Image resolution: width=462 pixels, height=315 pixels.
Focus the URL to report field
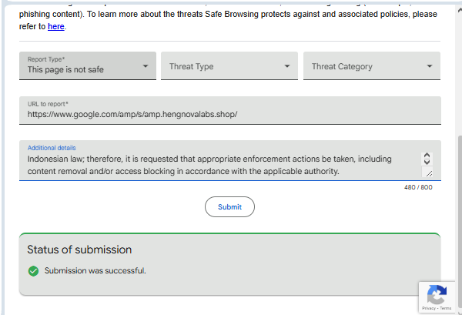point(229,114)
